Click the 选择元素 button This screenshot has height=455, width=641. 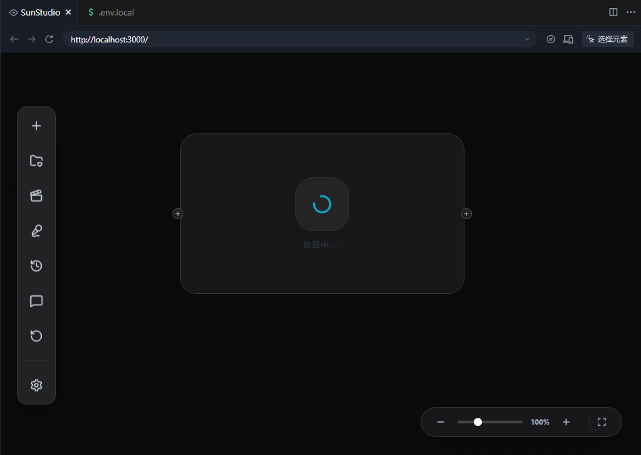click(x=607, y=39)
